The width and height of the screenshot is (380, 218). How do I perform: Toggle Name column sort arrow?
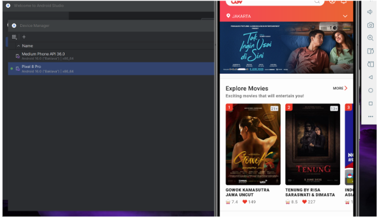pyautogui.click(x=19, y=46)
